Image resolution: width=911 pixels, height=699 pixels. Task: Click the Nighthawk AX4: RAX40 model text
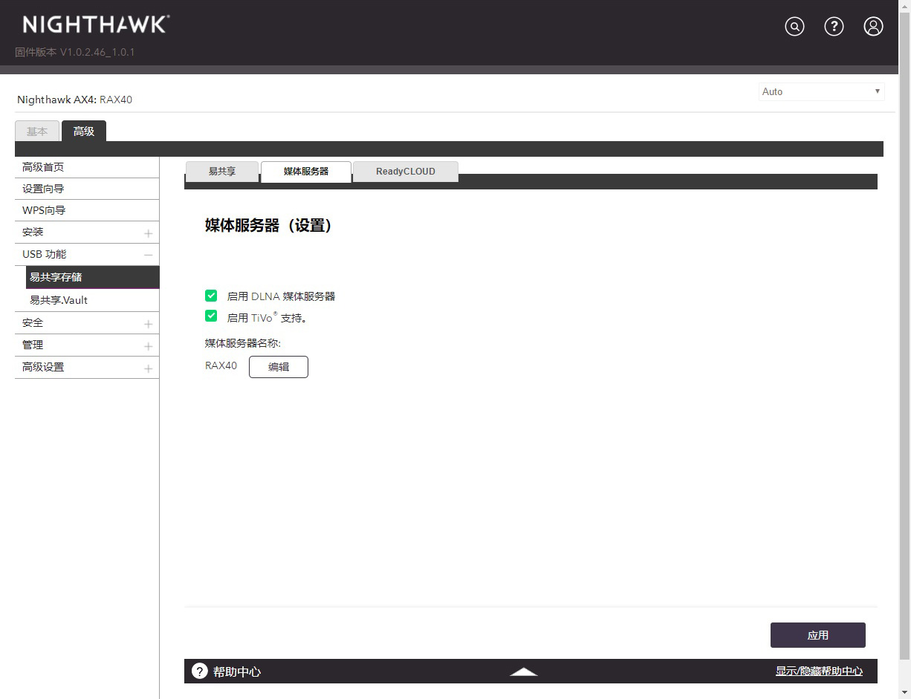(74, 100)
